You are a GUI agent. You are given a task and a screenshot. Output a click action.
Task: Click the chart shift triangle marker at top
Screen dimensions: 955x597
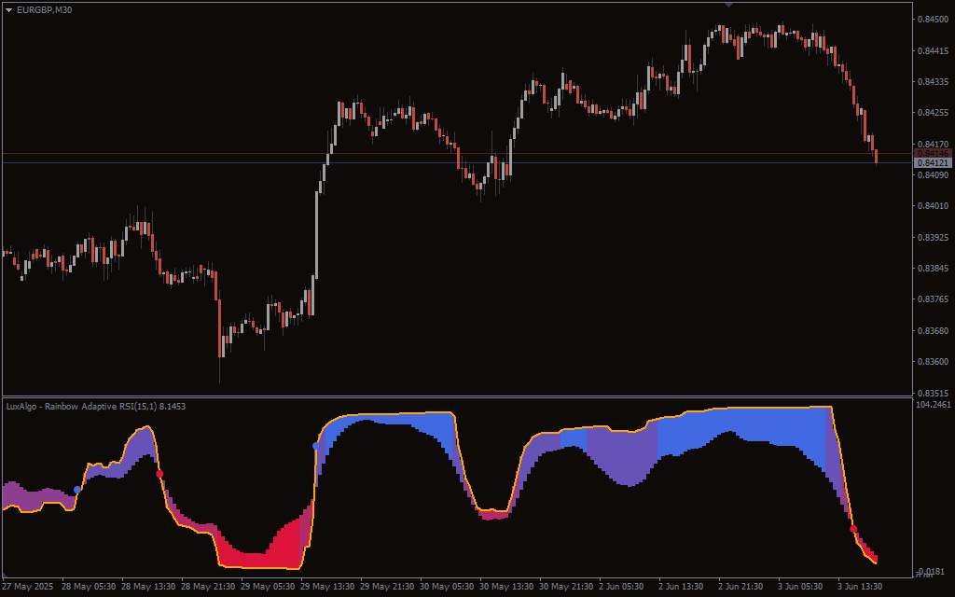click(x=728, y=5)
